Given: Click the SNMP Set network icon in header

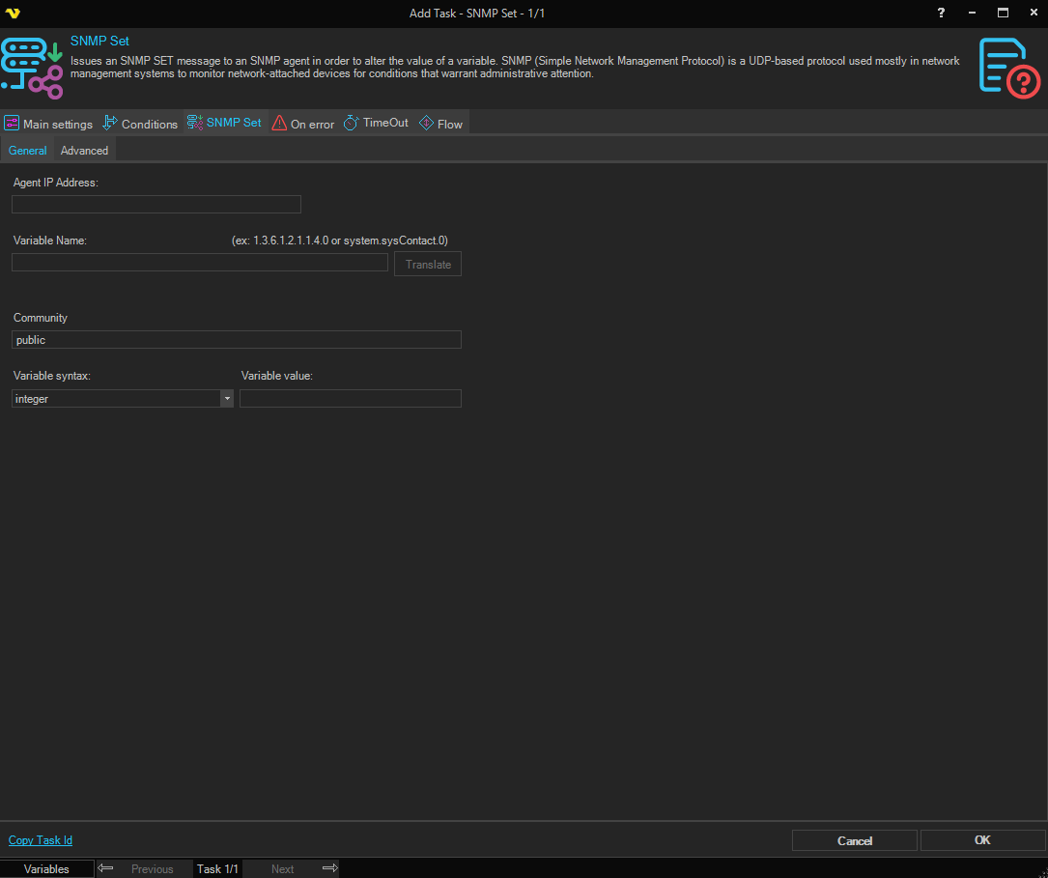Looking at the screenshot, I should pos(32,68).
